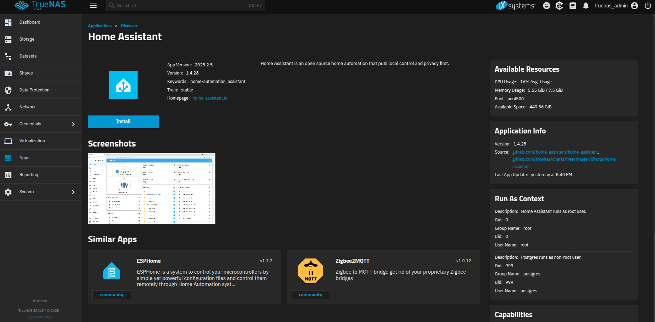Click the TrueNAS SCALE logo
Screen dimensions: 655x322
pyautogui.click(x=40, y=5)
